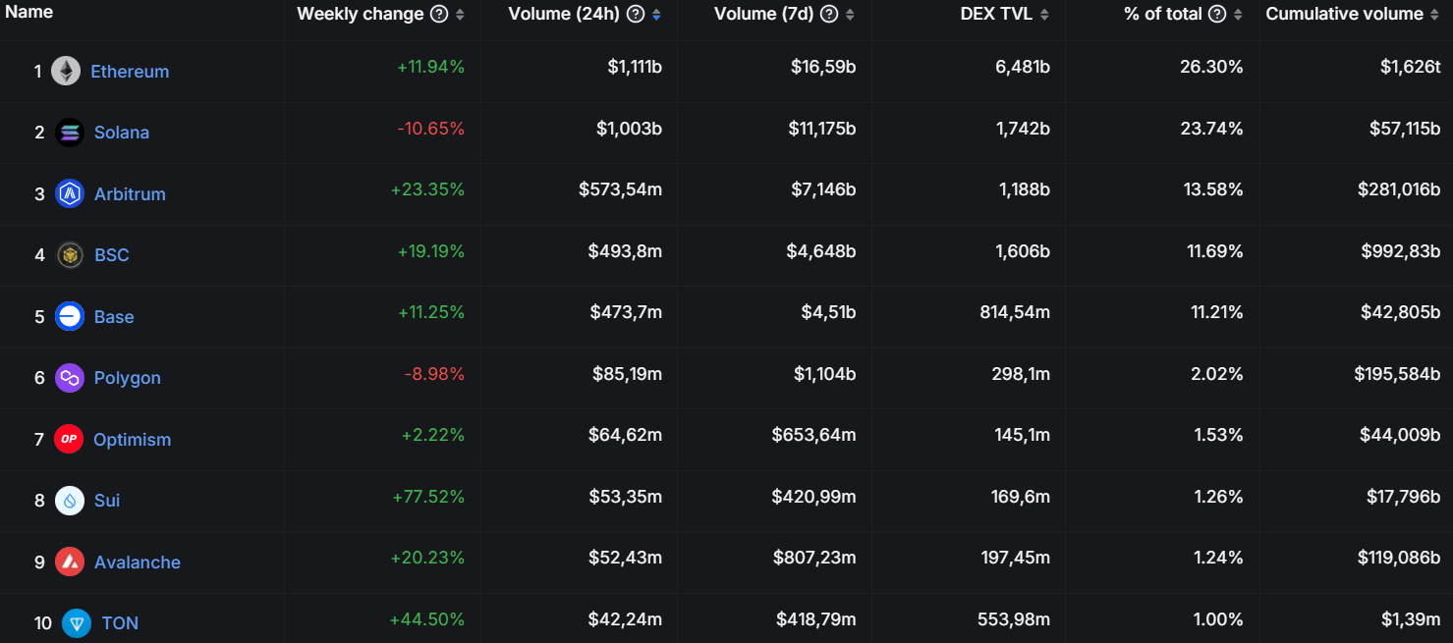This screenshot has width=1453, height=643.
Task: Open the Ethereum chain link
Action: tap(130, 71)
